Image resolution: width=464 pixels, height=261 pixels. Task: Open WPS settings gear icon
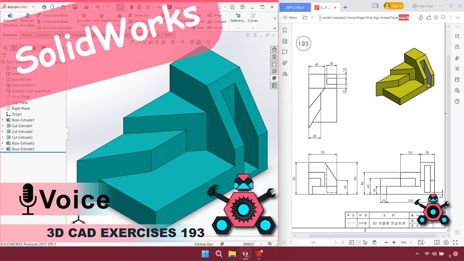[x=436, y=17]
